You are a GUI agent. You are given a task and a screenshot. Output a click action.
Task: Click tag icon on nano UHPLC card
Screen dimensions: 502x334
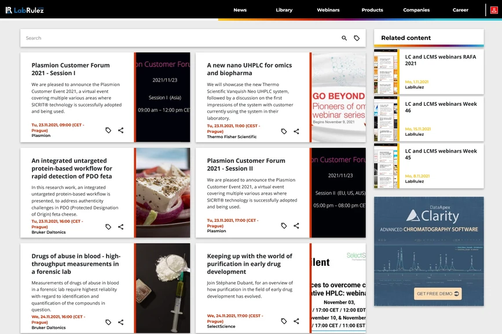click(x=284, y=131)
